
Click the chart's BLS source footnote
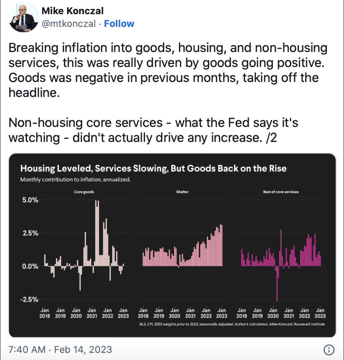[231, 324]
